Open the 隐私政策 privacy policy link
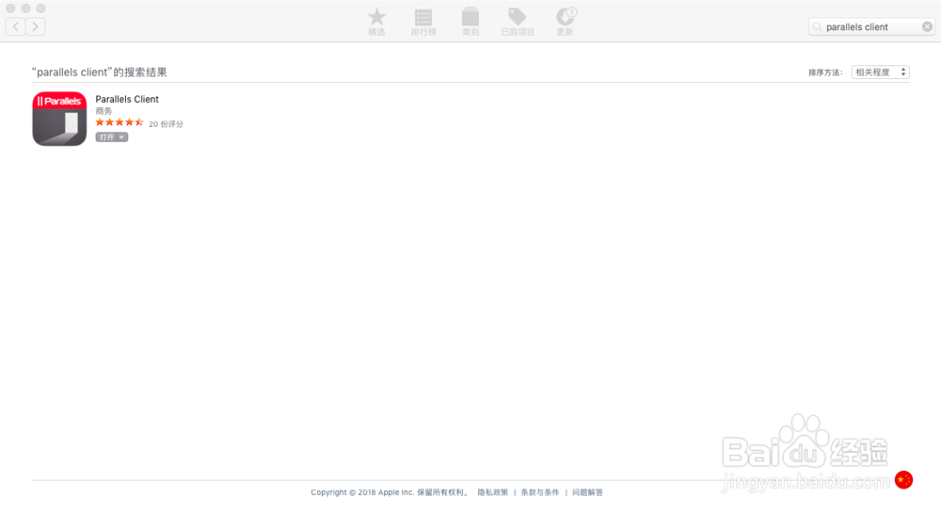This screenshot has width=941, height=514. pos(493,492)
